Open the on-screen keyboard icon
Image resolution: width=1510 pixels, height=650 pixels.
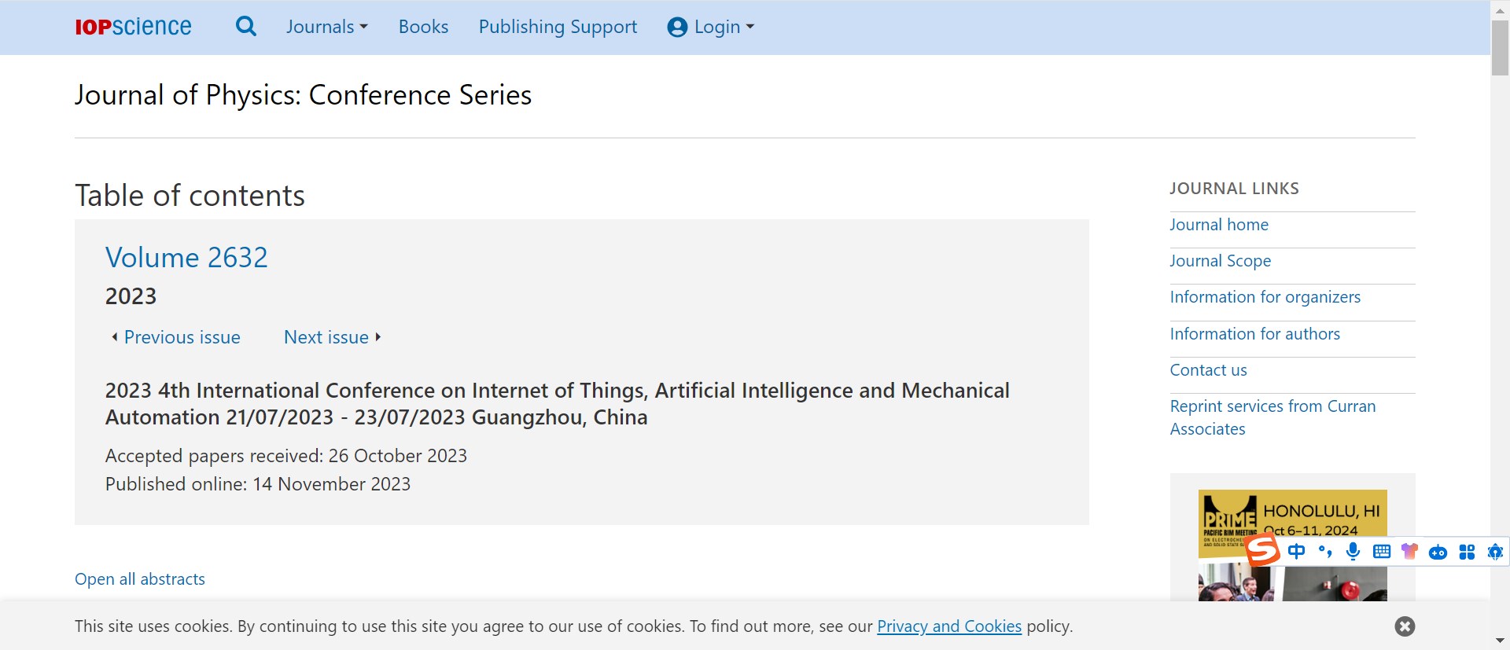(x=1381, y=552)
